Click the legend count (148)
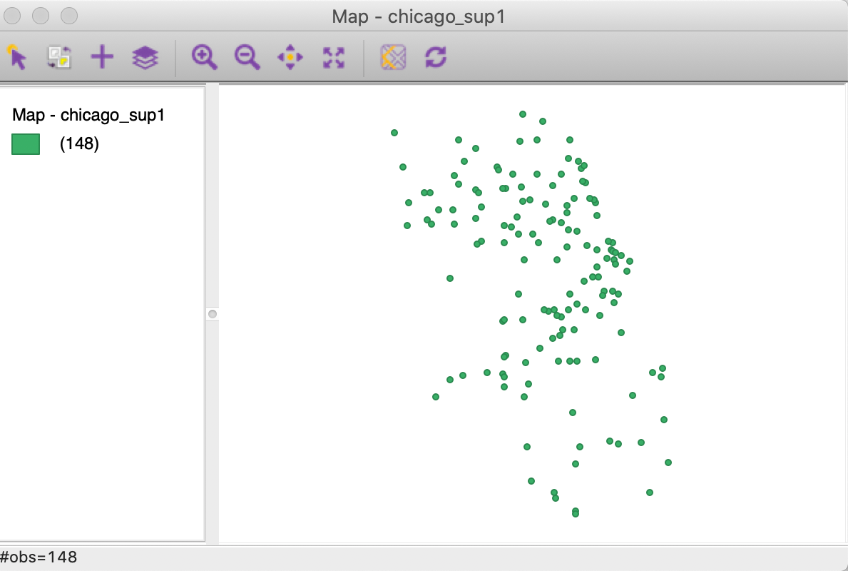The image size is (848, 571). [x=79, y=143]
